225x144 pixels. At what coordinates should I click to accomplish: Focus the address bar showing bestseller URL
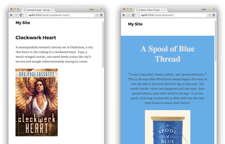click(x=172, y=15)
